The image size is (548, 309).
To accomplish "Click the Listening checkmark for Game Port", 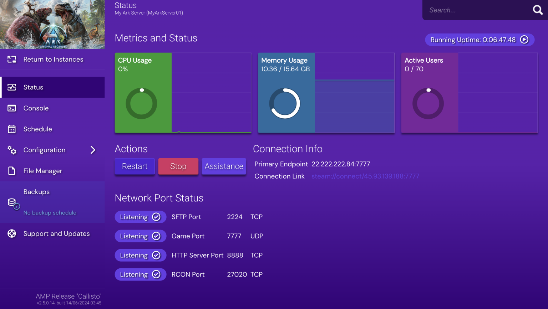I will point(156,236).
